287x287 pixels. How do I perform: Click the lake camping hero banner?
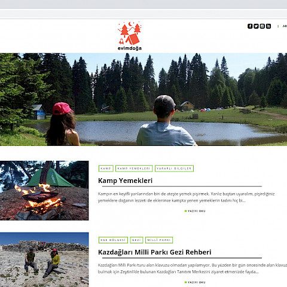143,99
